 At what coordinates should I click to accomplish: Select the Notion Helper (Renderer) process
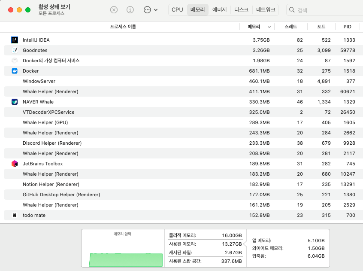pyautogui.click(x=51, y=184)
